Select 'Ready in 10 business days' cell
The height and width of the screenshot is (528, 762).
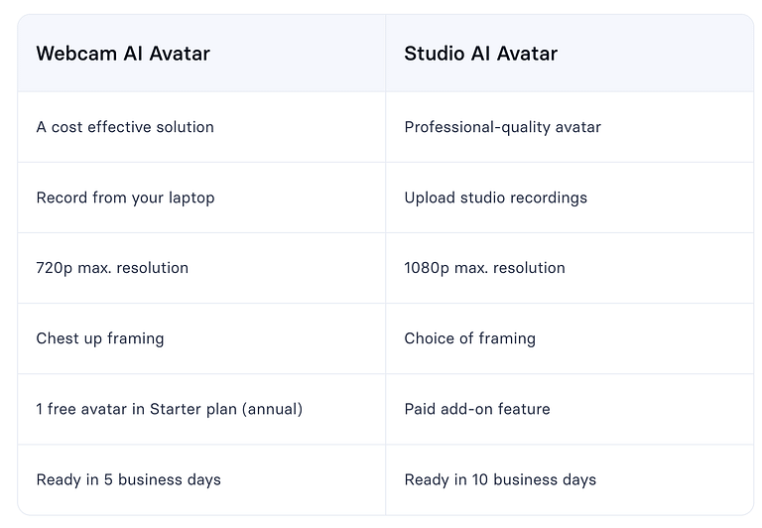(x=500, y=479)
